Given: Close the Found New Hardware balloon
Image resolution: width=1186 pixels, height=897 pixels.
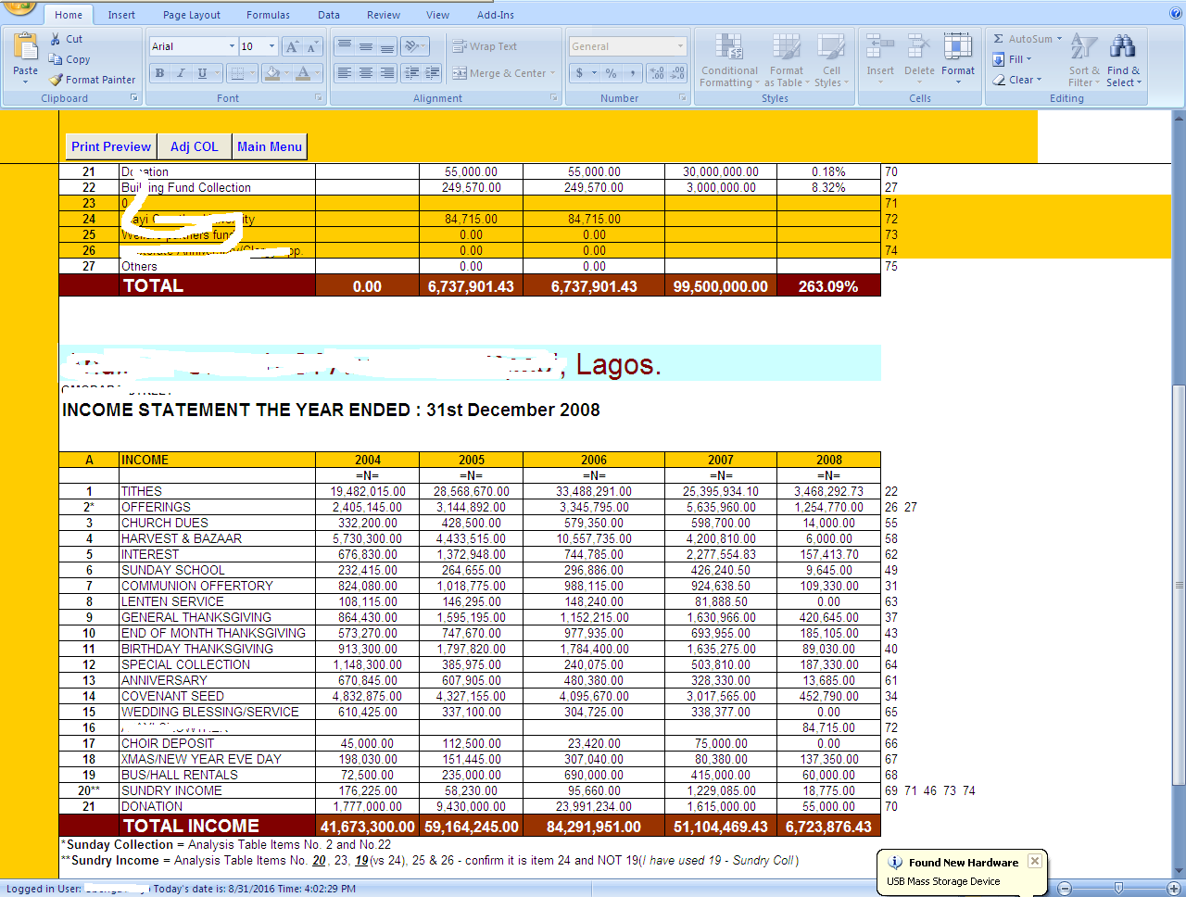Looking at the screenshot, I should pos(1035,861).
